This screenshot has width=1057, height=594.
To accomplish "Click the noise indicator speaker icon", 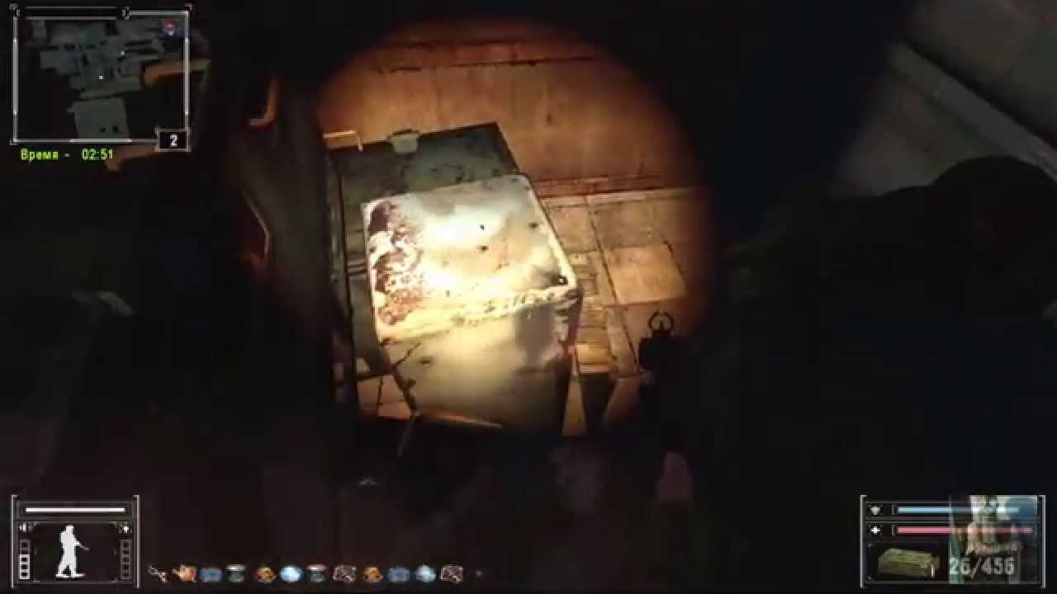I will (x=26, y=527).
